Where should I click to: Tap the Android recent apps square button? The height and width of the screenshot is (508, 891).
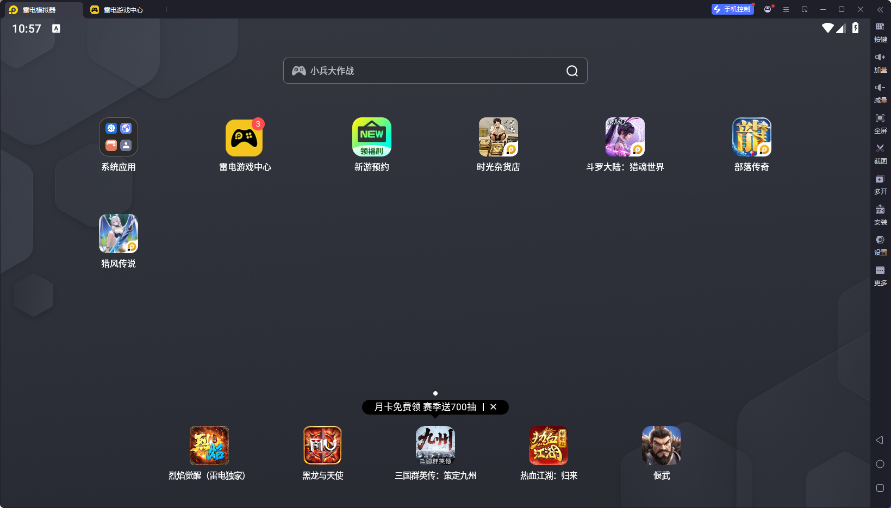click(880, 488)
